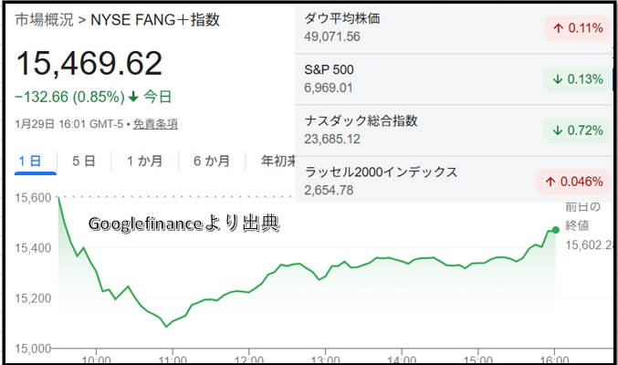
Task: Click the chart low point near 11:00
Action: coord(165,326)
